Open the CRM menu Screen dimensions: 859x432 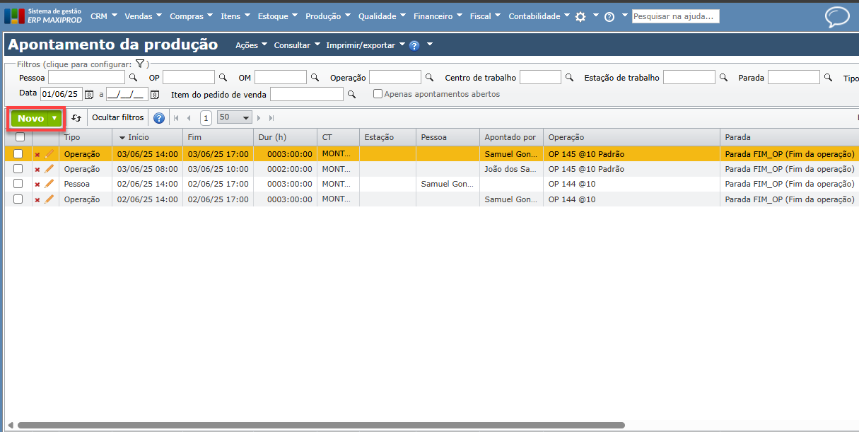pos(104,16)
